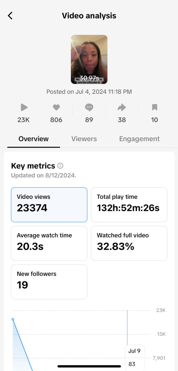
Task: Click the vertical Jul 9 marker line
Action: point(127,328)
